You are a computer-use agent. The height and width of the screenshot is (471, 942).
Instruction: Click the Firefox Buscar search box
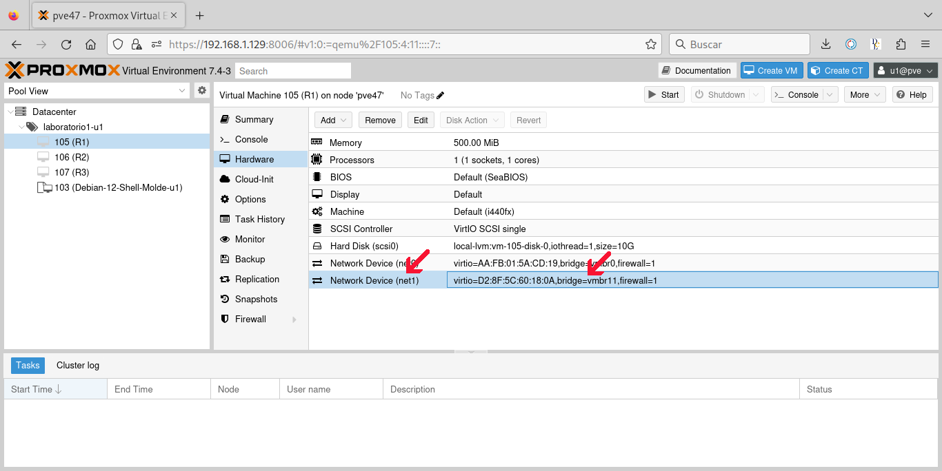tap(739, 44)
